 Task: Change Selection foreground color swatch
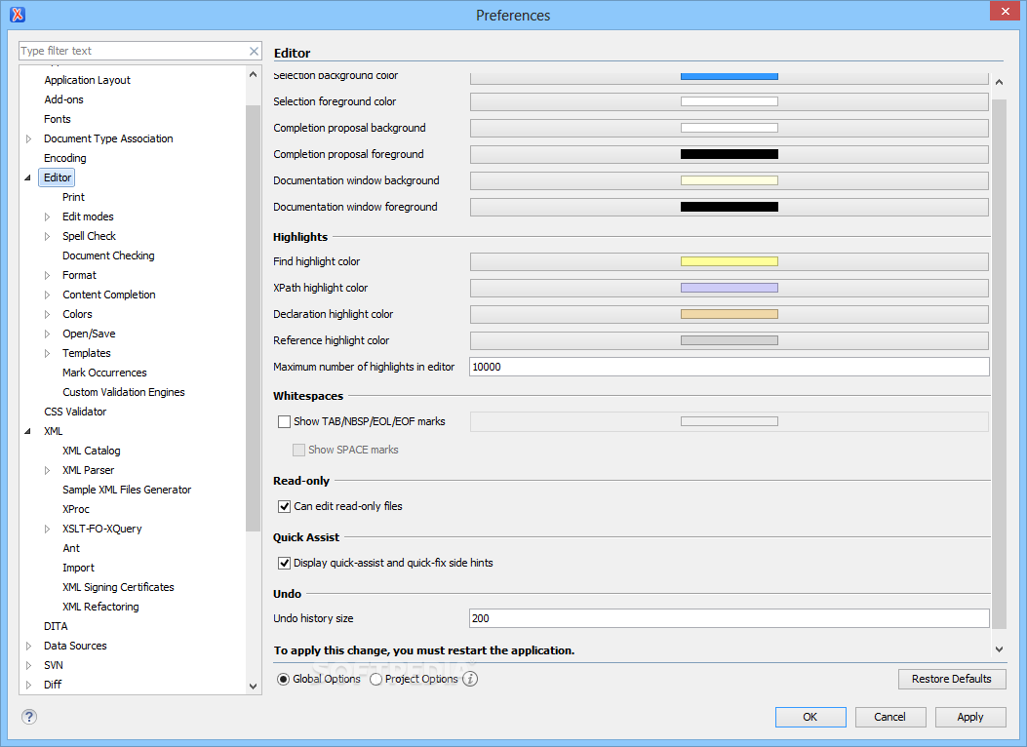point(729,101)
